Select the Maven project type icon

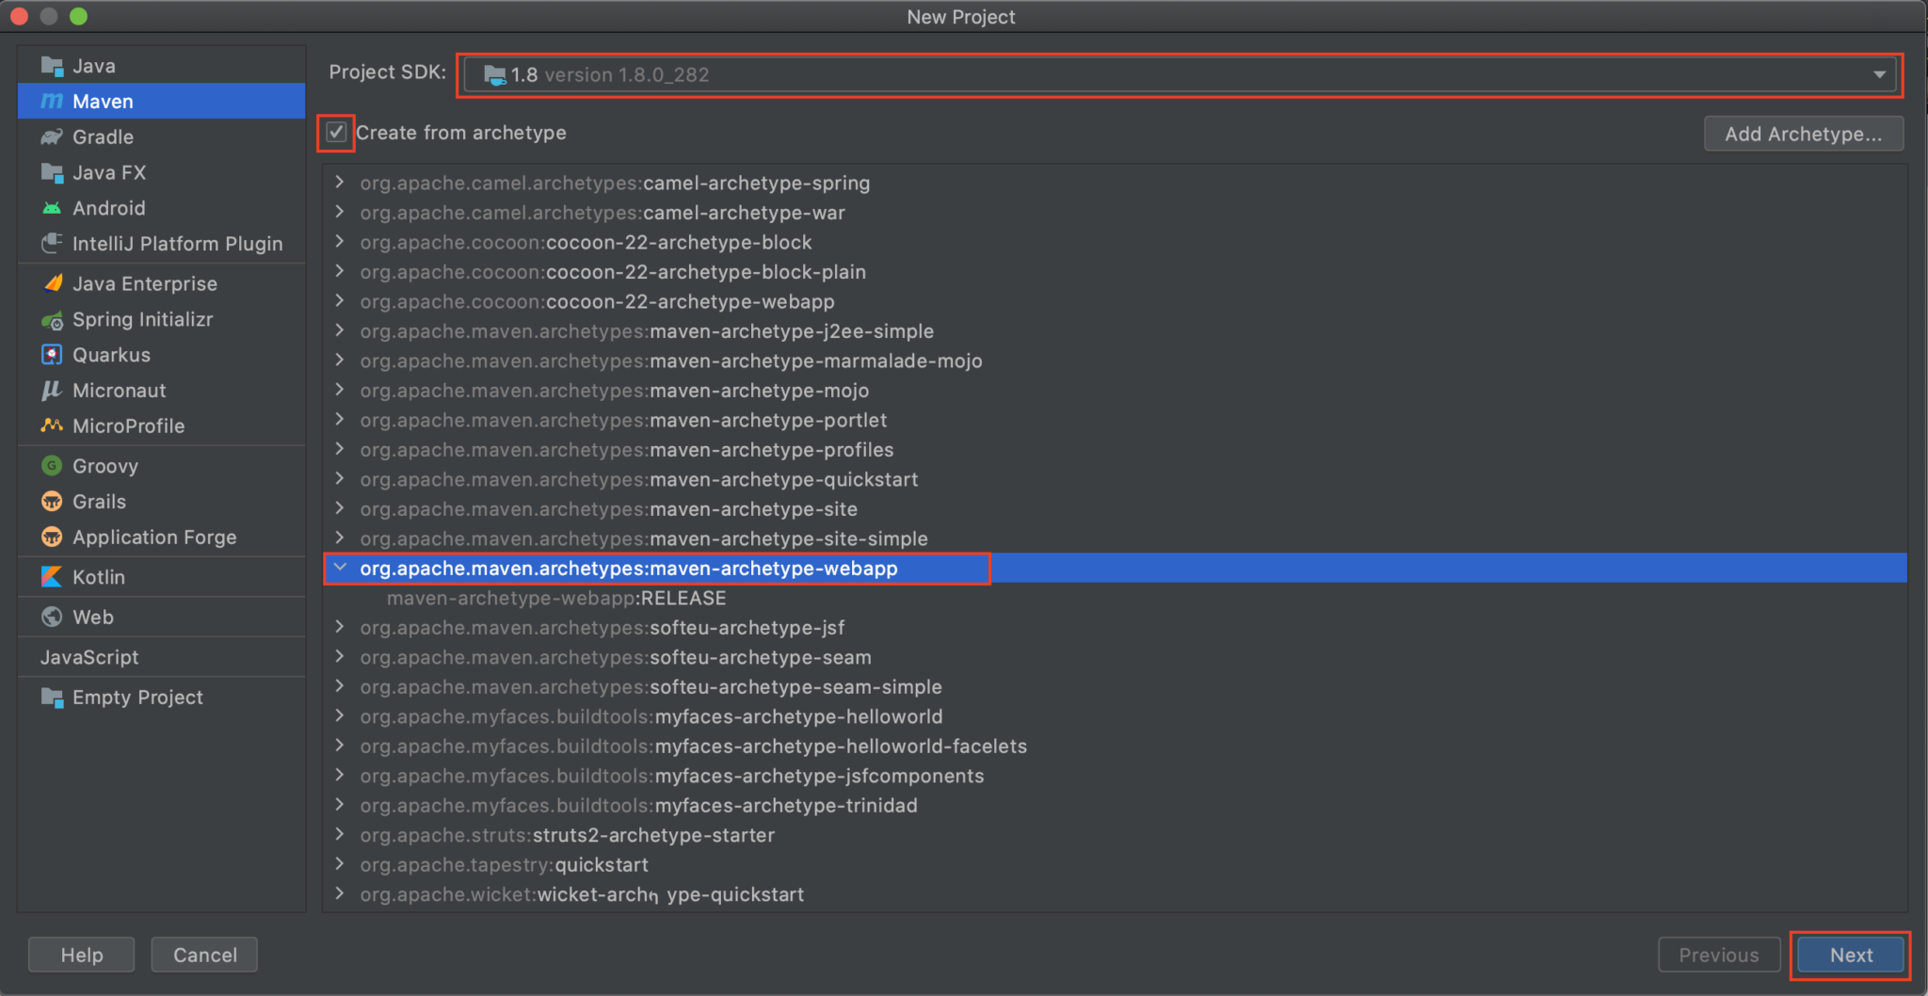point(54,101)
